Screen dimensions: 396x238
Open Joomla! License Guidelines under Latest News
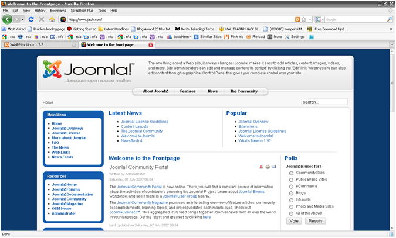[x=144, y=122]
